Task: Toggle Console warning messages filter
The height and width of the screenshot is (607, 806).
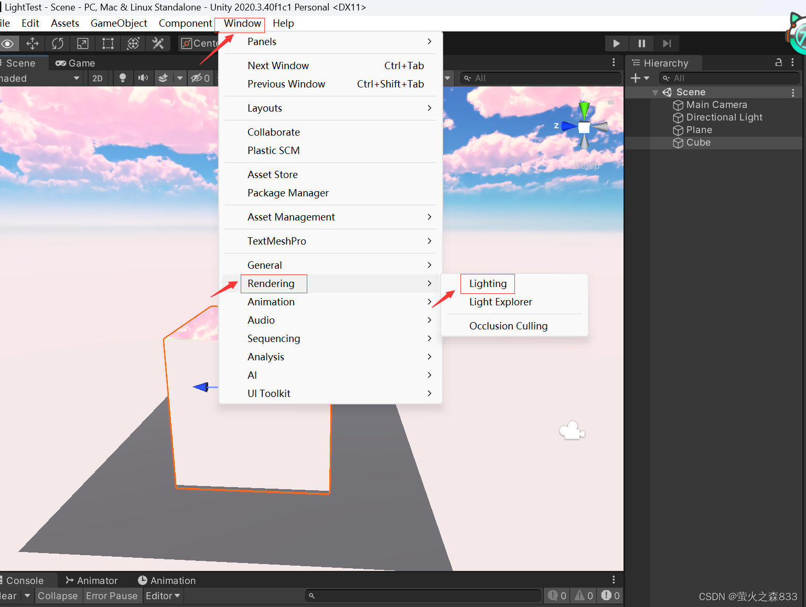Action: pos(584,596)
